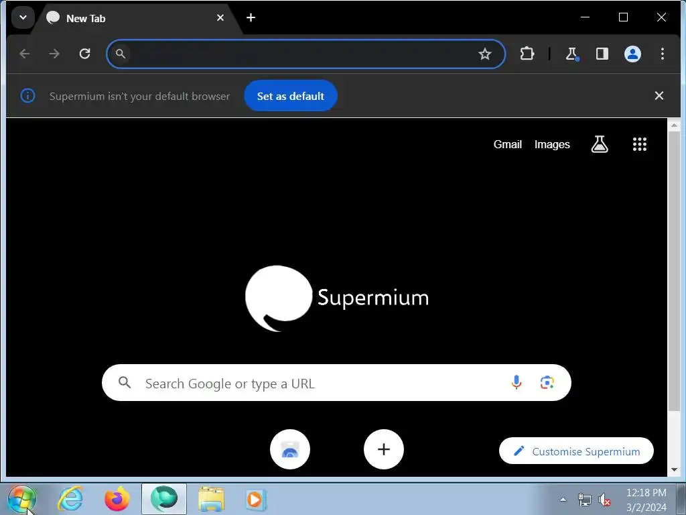Open Windows Media Player from taskbar

(255, 499)
